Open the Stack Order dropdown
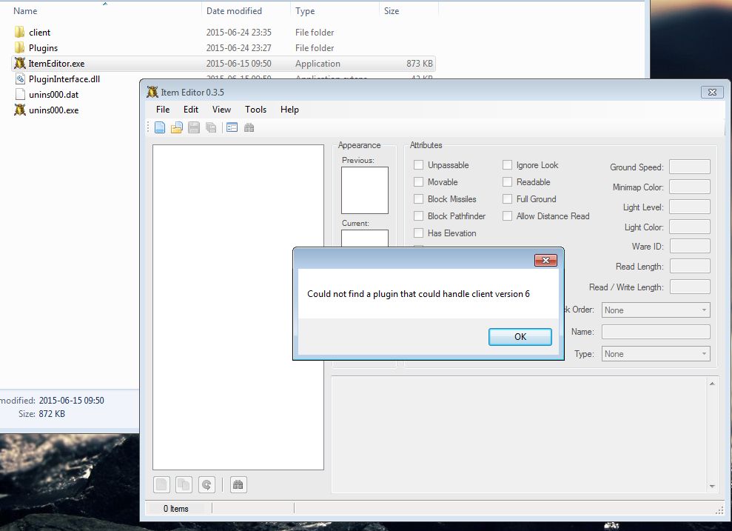The width and height of the screenshot is (732, 531). coord(656,310)
